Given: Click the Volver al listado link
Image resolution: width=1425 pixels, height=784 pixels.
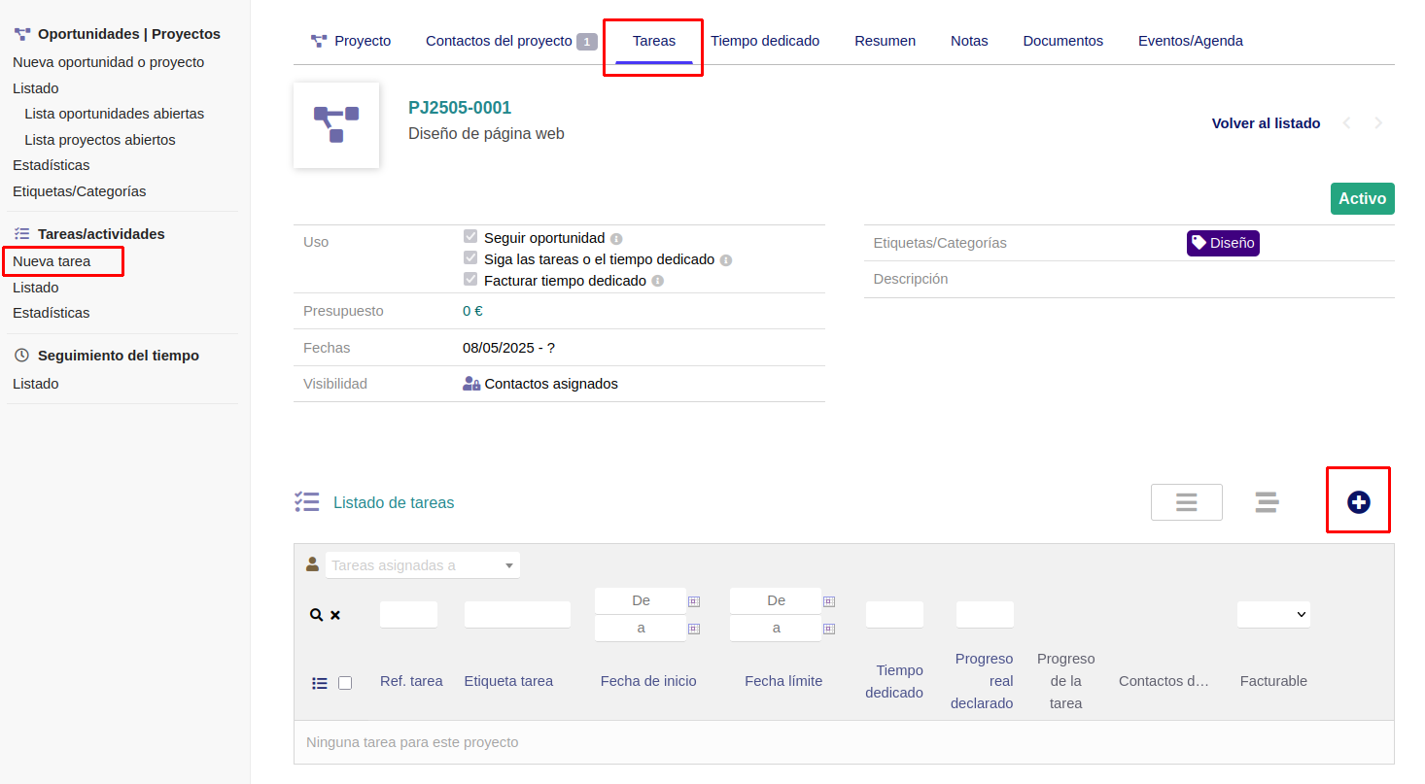Looking at the screenshot, I should pyautogui.click(x=1266, y=123).
